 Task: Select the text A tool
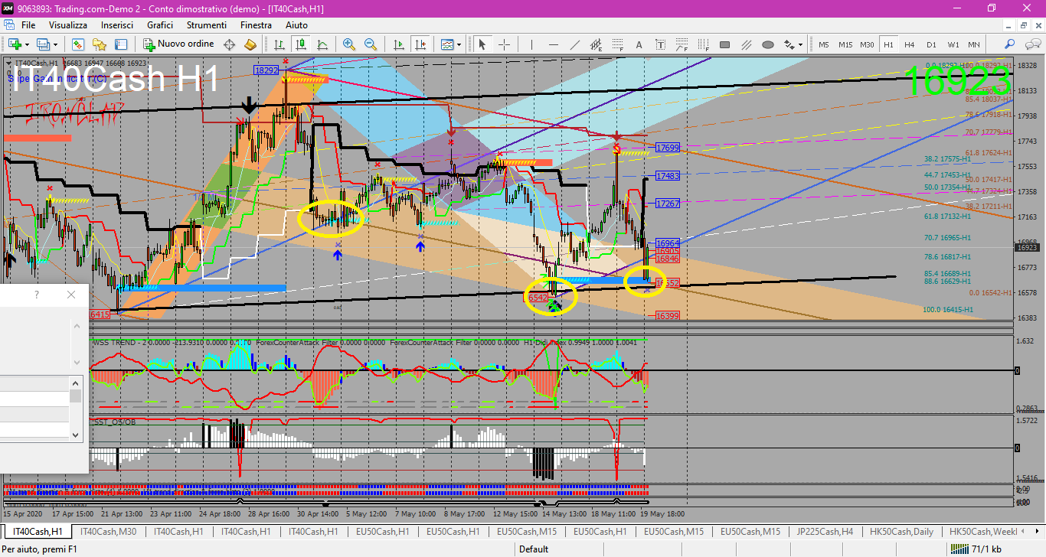point(639,44)
